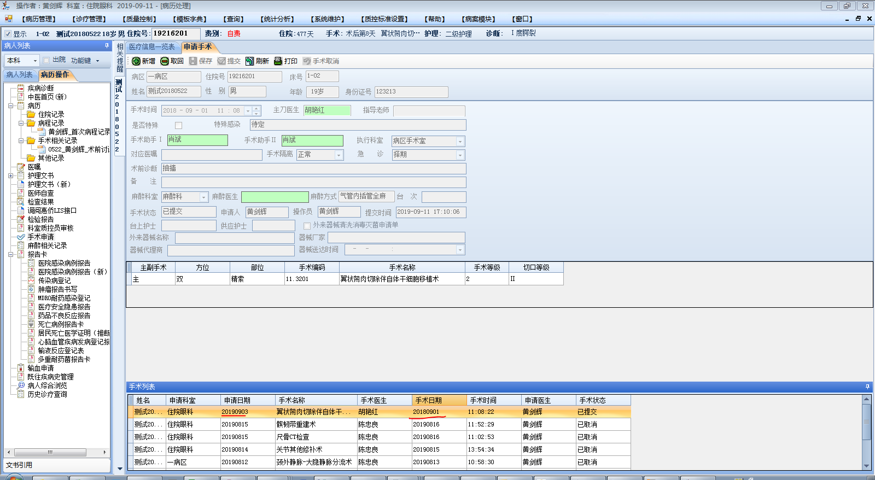The height and width of the screenshot is (480, 875).
Task: Open the 统计分析 menu
Action: coord(277,19)
